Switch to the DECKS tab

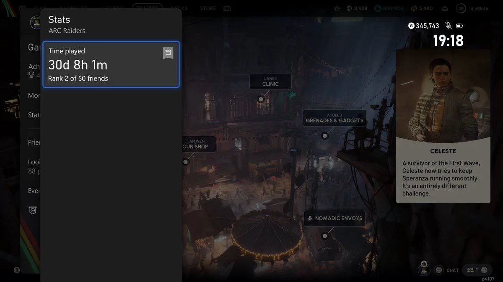pos(179,8)
